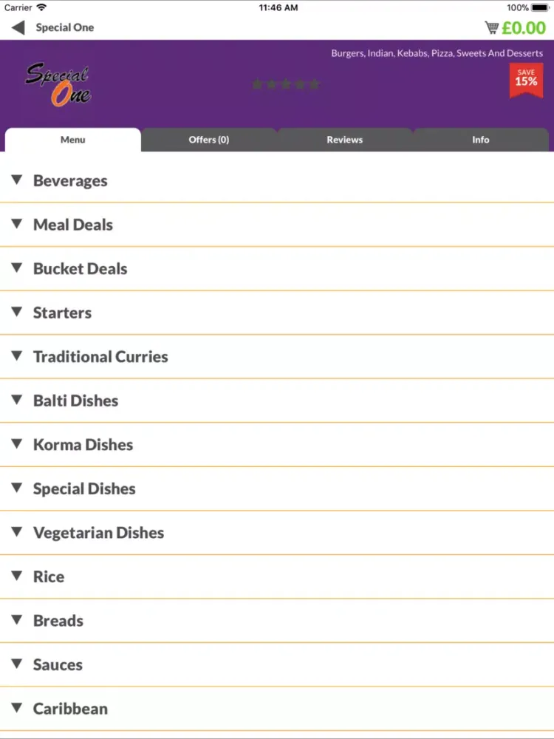The image size is (554, 739).
Task: Expand the Beverages category
Action: point(70,181)
